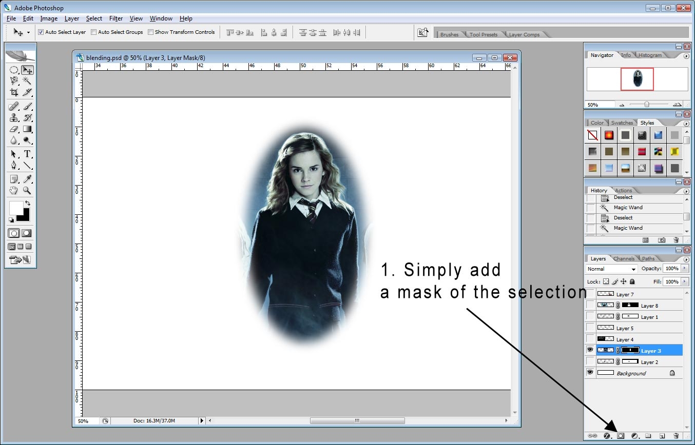This screenshot has height=445, width=695.
Task: Open the document status bar arrow menu
Action: point(202,420)
